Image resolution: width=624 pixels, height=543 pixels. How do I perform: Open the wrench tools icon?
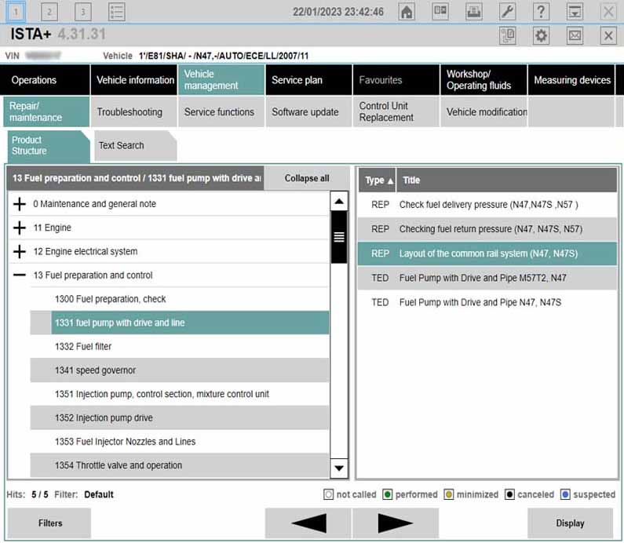click(x=507, y=12)
